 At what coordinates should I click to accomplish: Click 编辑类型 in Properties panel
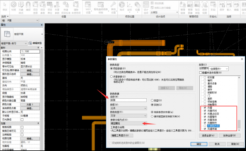(35, 43)
